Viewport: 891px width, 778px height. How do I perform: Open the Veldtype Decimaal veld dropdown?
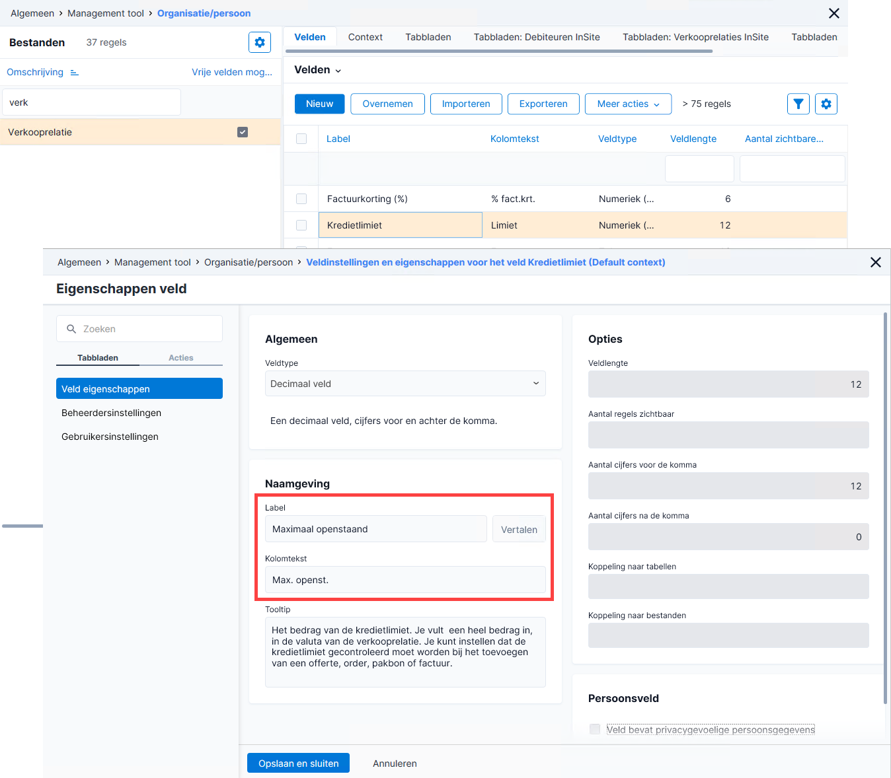click(x=405, y=384)
